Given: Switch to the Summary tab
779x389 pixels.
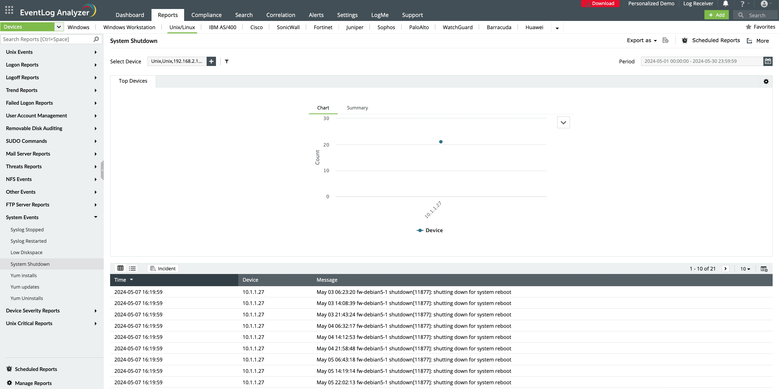Looking at the screenshot, I should (x=357, y=108).
